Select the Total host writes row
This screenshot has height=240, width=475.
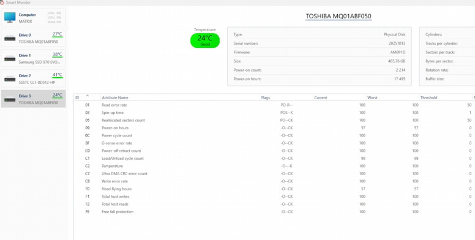[x=274, y=197]
